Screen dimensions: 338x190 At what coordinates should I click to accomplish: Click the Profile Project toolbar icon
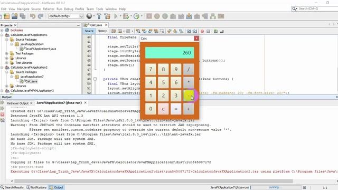click(x=136, y=16)
